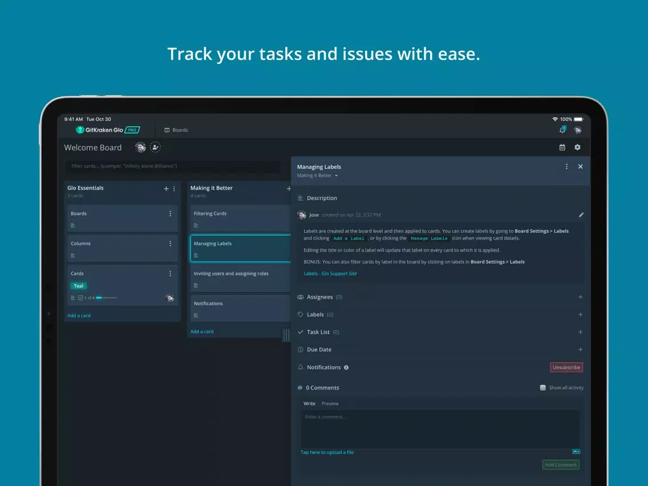Click the Filter cards input field
Screen dimensions: 648x486
coord(172,167)
